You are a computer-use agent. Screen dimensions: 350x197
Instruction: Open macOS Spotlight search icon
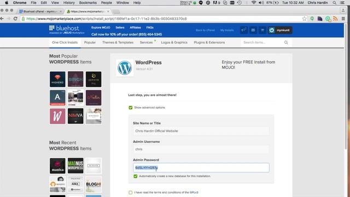click(334, 3)
